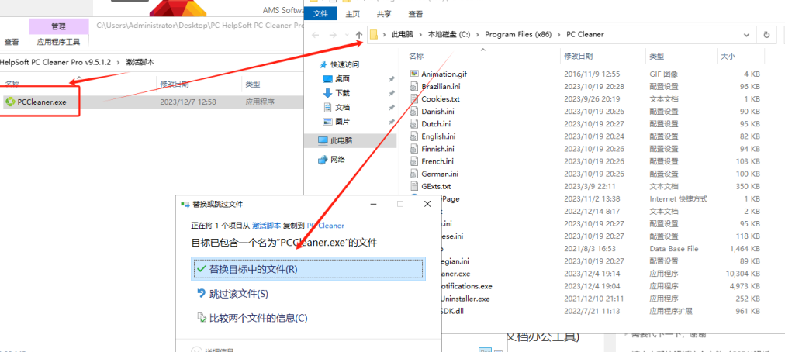The image size is (785, 352).
Task: Go back in PC Cleaner window
Action: click(315, 35)
